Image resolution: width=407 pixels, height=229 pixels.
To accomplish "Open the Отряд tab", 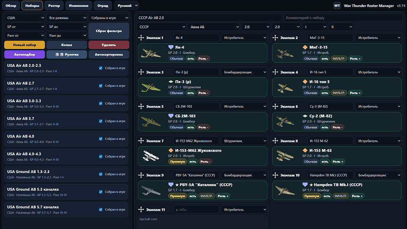I will 103,5.
